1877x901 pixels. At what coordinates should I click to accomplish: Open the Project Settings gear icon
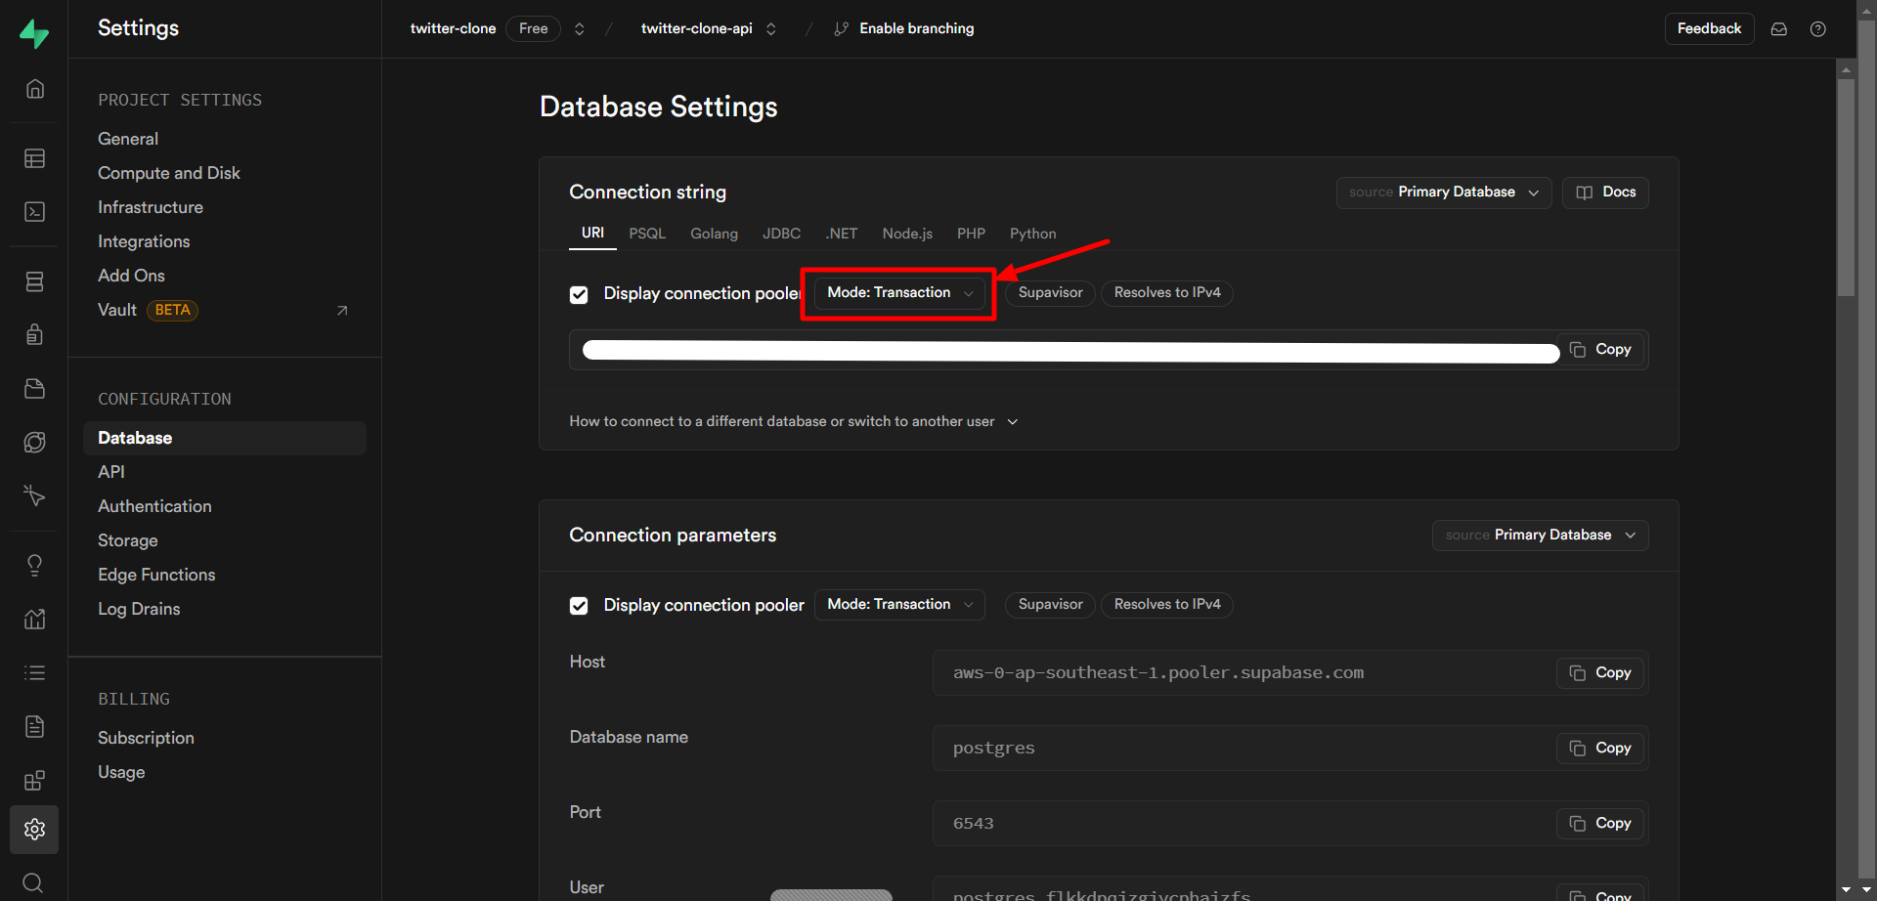34,830
